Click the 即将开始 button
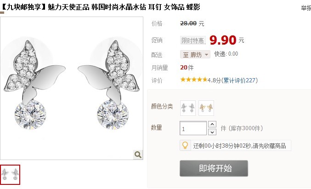Screen dimensions: 311x189 pyautogui.click(x=214, y=168)
